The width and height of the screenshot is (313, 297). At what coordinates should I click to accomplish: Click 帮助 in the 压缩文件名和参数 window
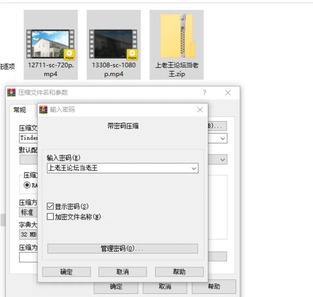(x=214, y=287)
